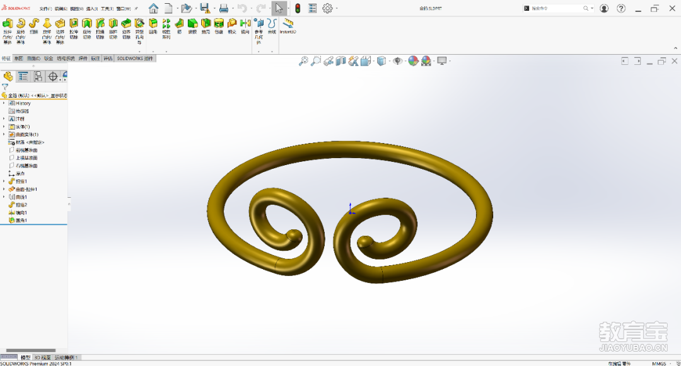Select the Revolved Cut tool
This screenshot has height=366, width=681.
[x=87, y=28]
